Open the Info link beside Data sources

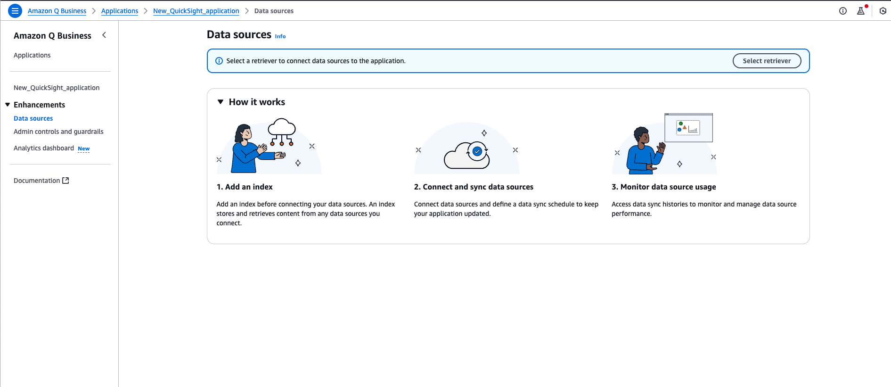click(x=280, y=36)
